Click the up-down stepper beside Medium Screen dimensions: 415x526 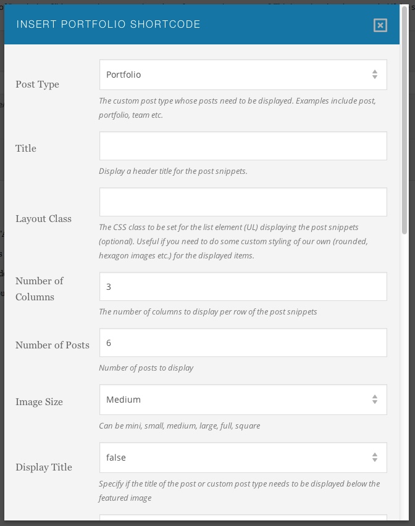(375, 400)
